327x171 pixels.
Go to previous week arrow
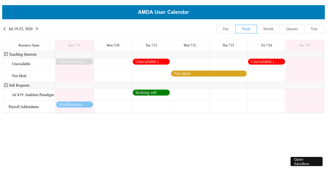5,29
